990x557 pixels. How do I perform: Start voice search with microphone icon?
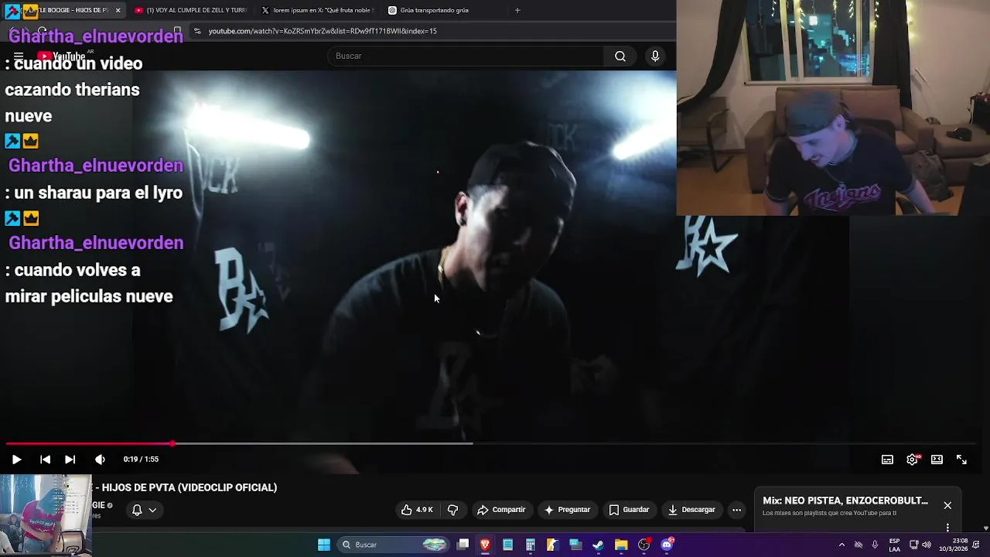tap(655, 56)
